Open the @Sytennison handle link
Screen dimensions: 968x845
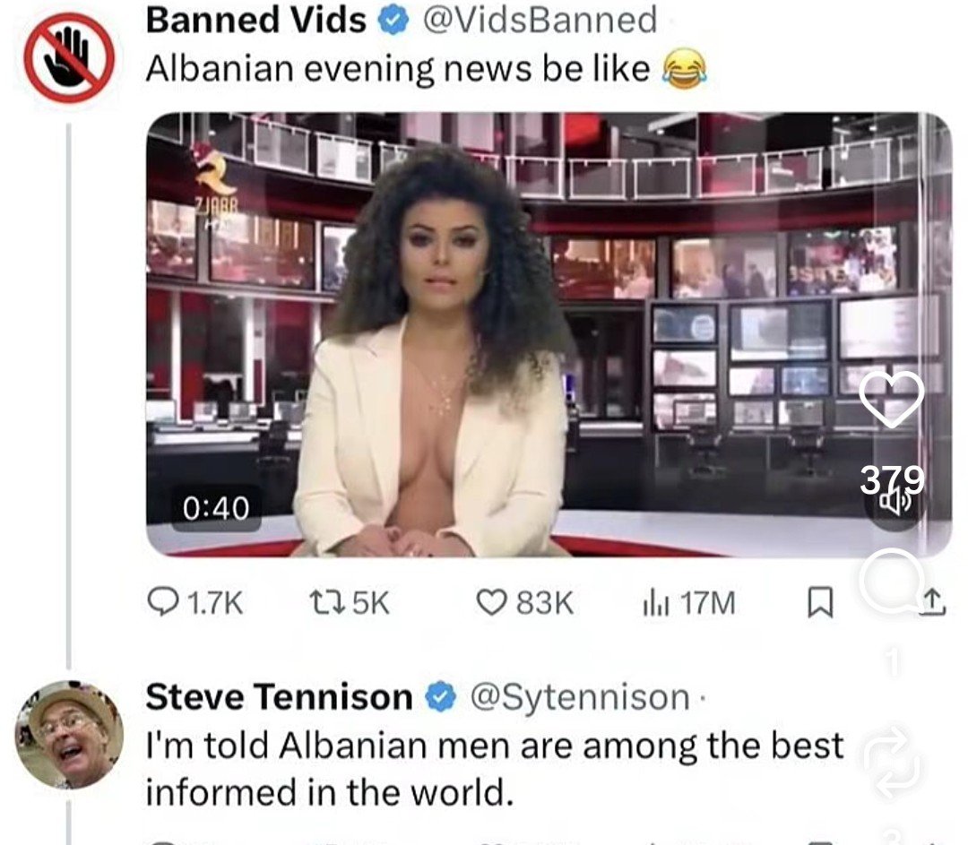point(580,698)
